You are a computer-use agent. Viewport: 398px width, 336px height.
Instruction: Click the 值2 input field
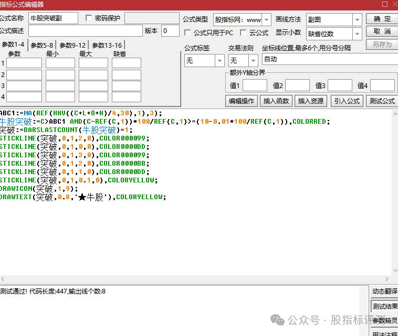pos(297,85)
